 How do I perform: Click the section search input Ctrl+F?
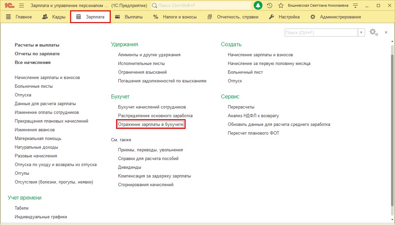click(321, 32)
